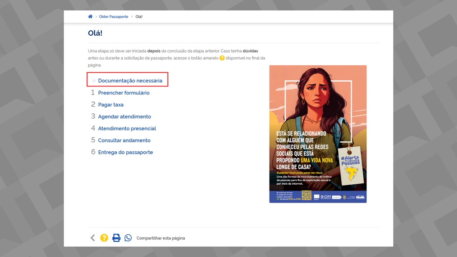Screen dimensions: 457x257
Task: Share the page via the WhatsApp icon
Action: [x=128, y=238]
